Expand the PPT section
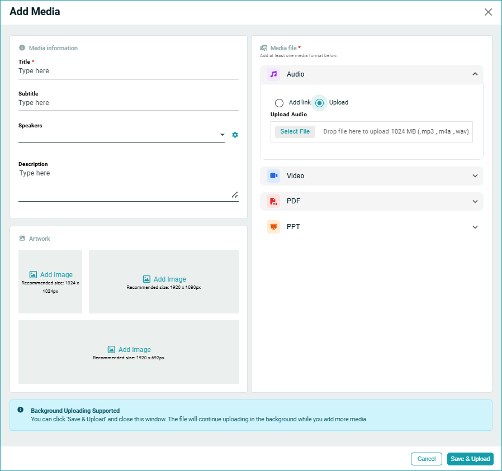The height and width of the screenshot is (471, 502). coord(475,227)
